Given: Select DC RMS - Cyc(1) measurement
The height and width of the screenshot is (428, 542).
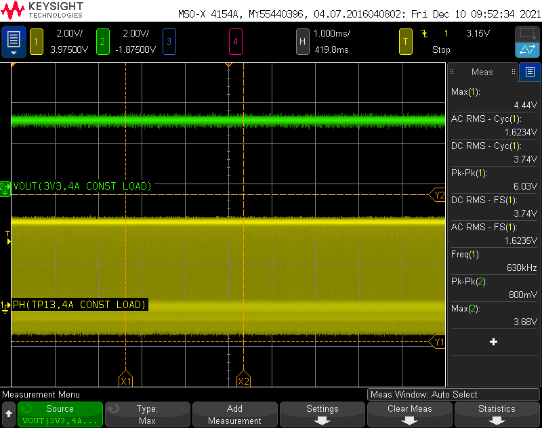Looking at the screenshot, I should (494, 152).
